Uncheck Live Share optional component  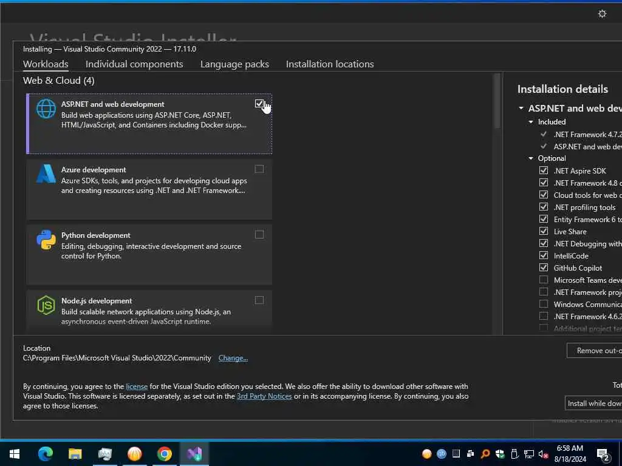coord(544,231)
